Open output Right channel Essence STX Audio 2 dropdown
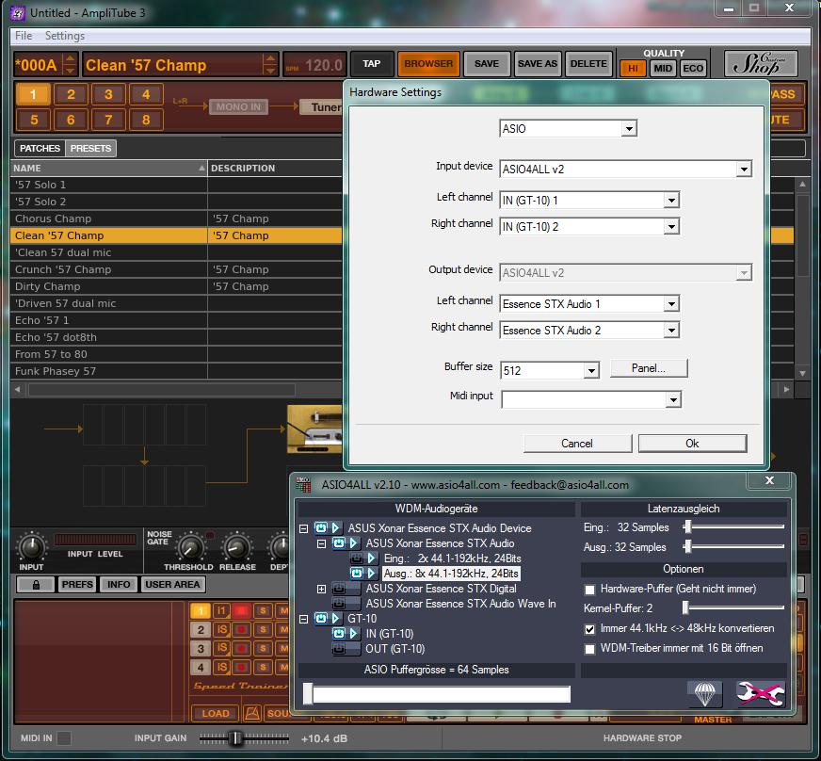The image size is (821, 761). coord(671,331)
